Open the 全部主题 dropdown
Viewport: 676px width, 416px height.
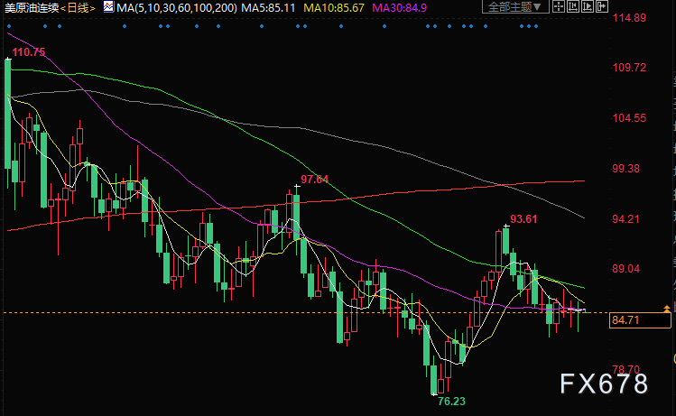coord(514,7)
